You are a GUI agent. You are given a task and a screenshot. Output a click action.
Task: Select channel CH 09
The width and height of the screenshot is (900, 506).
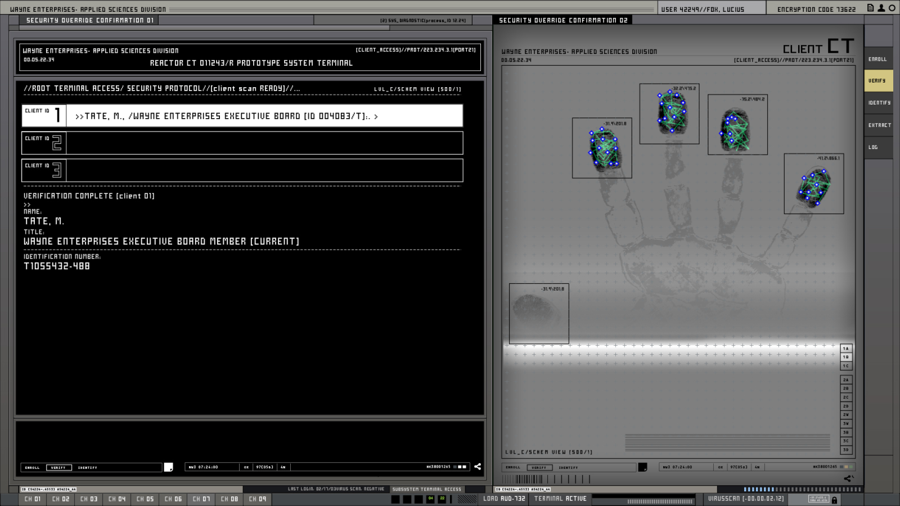click(x=258, y=499)
